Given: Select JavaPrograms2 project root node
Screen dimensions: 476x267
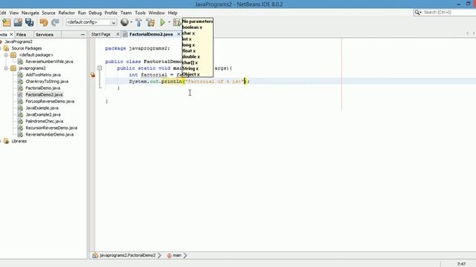Looking at the screenshot, I should click(18, 42).
